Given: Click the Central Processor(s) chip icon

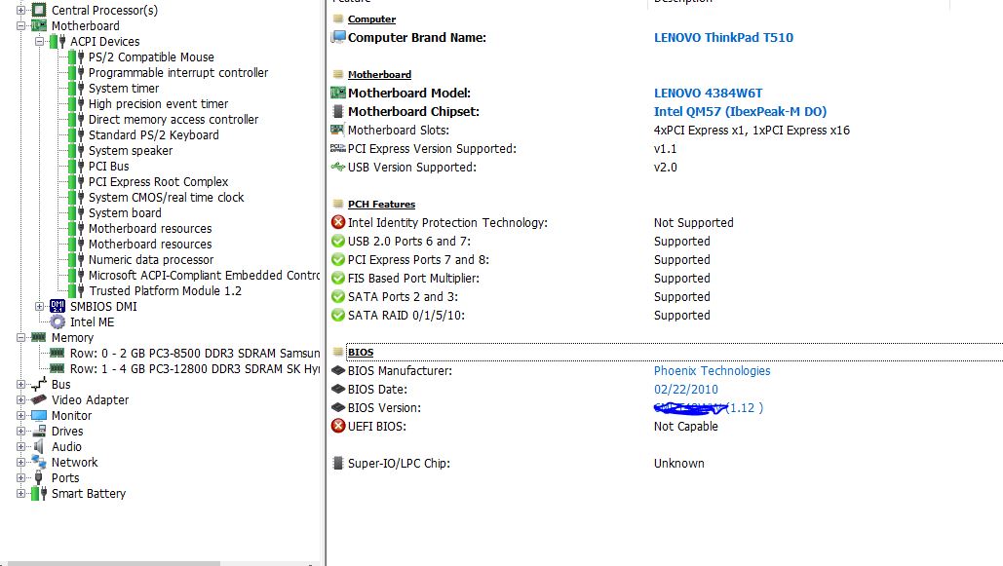Looking at the screenshot, I should tap(39, 11).
